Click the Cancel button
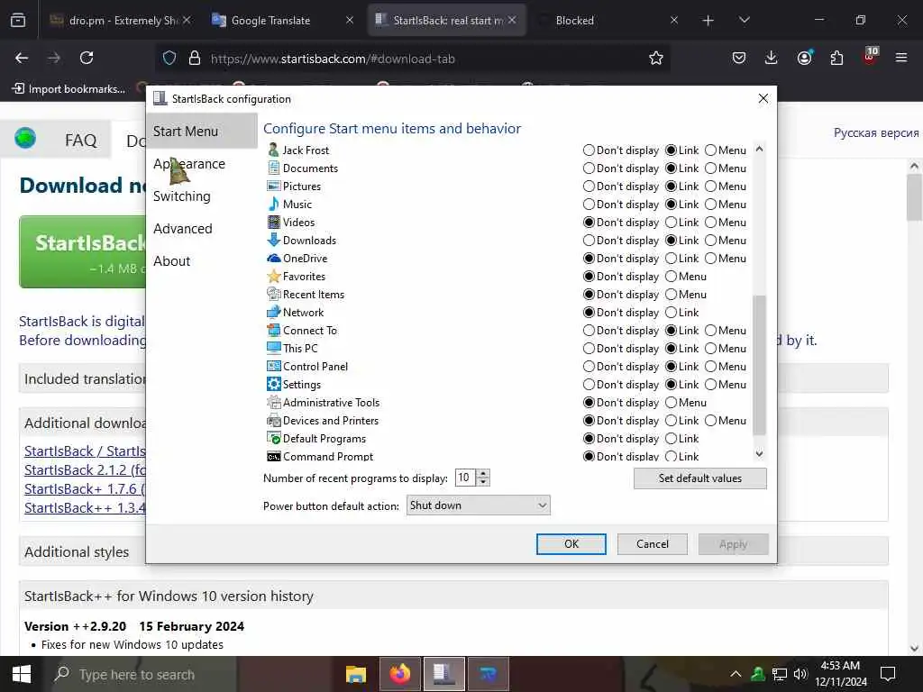The width and height of the screenshot is (923, 692). 653,543
